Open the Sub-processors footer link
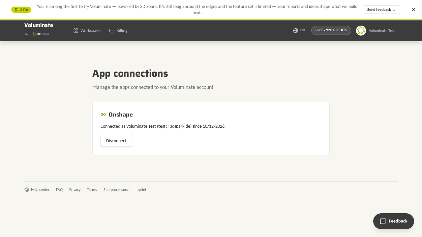422x237 pixels. pos(116,190)
